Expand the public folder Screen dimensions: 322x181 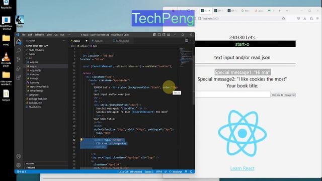point(32,54)
